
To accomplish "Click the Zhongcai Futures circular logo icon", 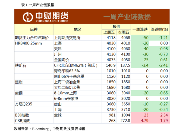I will pos(28,17).
